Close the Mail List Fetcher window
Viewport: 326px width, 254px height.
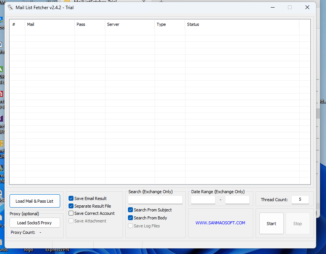[307, 7]
